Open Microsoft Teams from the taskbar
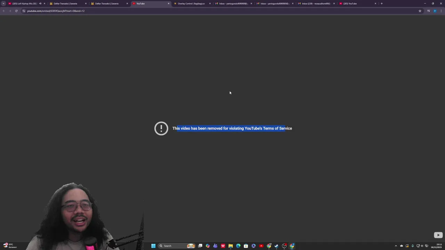Screen dimensions: 445x250 pos(216,246)
